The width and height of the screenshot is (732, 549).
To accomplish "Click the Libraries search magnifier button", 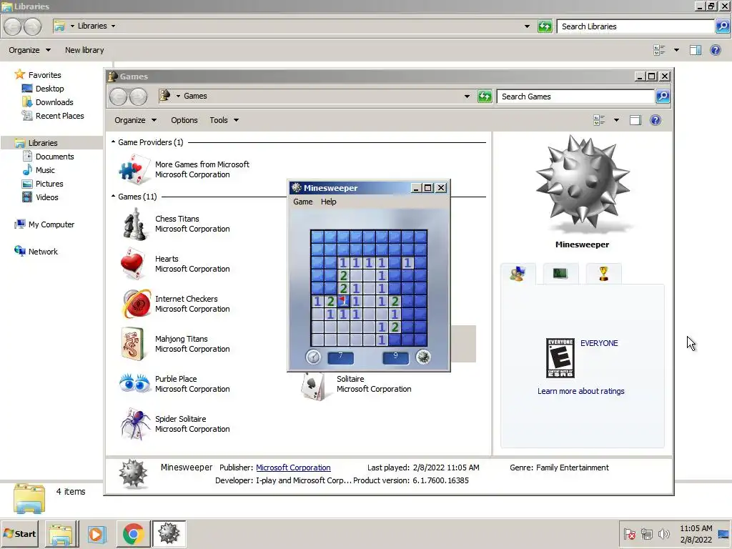I will pos(723,26).
